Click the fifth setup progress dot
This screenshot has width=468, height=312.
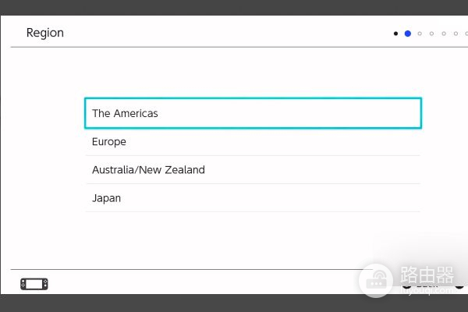(x=443, y=34)
